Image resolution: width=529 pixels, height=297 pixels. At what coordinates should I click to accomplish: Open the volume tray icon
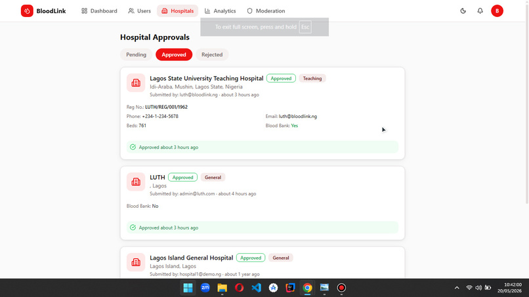point(478,288)
